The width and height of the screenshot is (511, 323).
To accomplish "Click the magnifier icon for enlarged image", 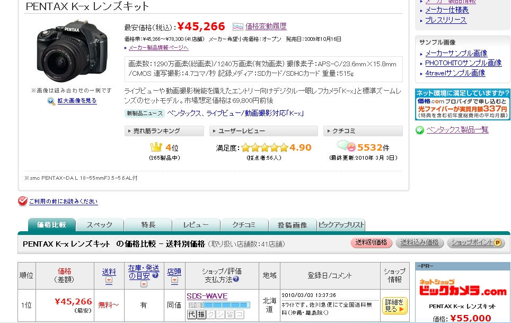I will pyautogui.click(x=51, y=101).
